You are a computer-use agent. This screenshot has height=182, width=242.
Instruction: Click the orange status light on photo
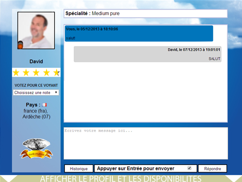tap(20, 45)
